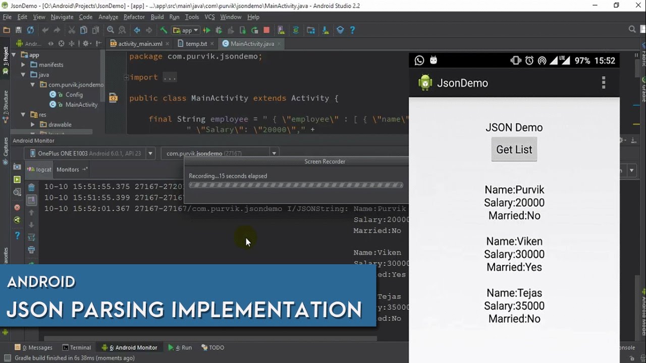
Task: Open run configuration app dropdown
Action: coord(186,30)
